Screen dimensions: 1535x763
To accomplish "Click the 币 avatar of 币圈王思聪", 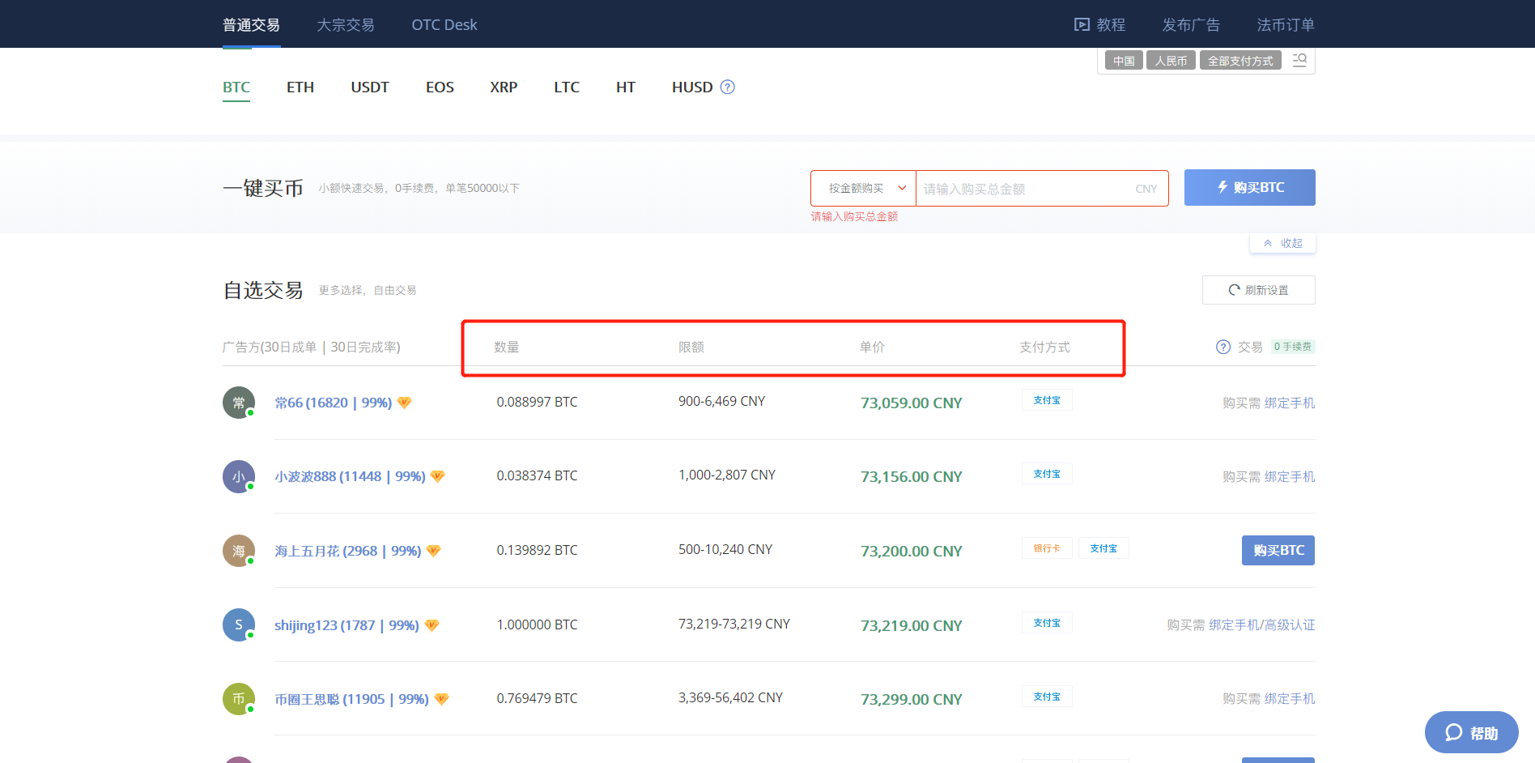I will pos(239,699).
